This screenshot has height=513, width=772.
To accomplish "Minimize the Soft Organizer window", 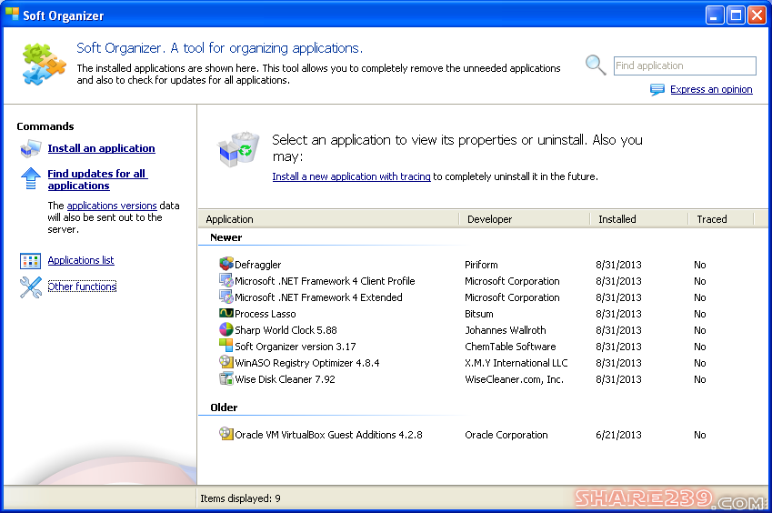I will (x=715, y=15).
